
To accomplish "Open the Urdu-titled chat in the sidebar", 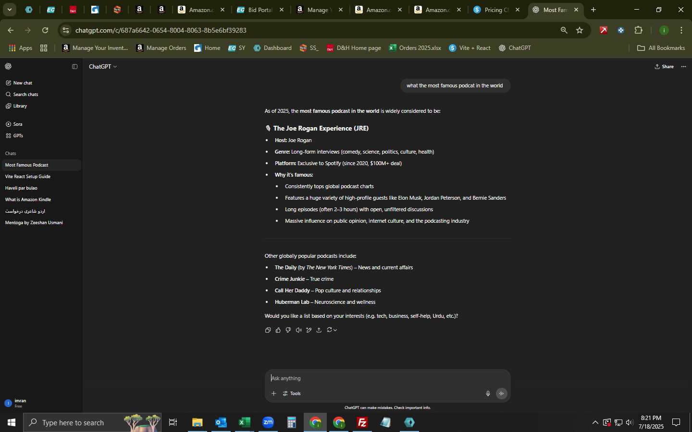I will click(41, 211).
